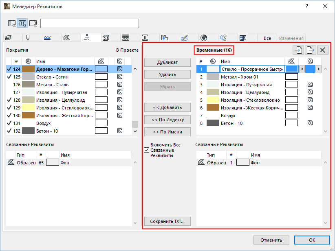Click texture icon in Металл - Сталь row
Viewport: 335px width, 251px height.
click(x=120, y=84)
